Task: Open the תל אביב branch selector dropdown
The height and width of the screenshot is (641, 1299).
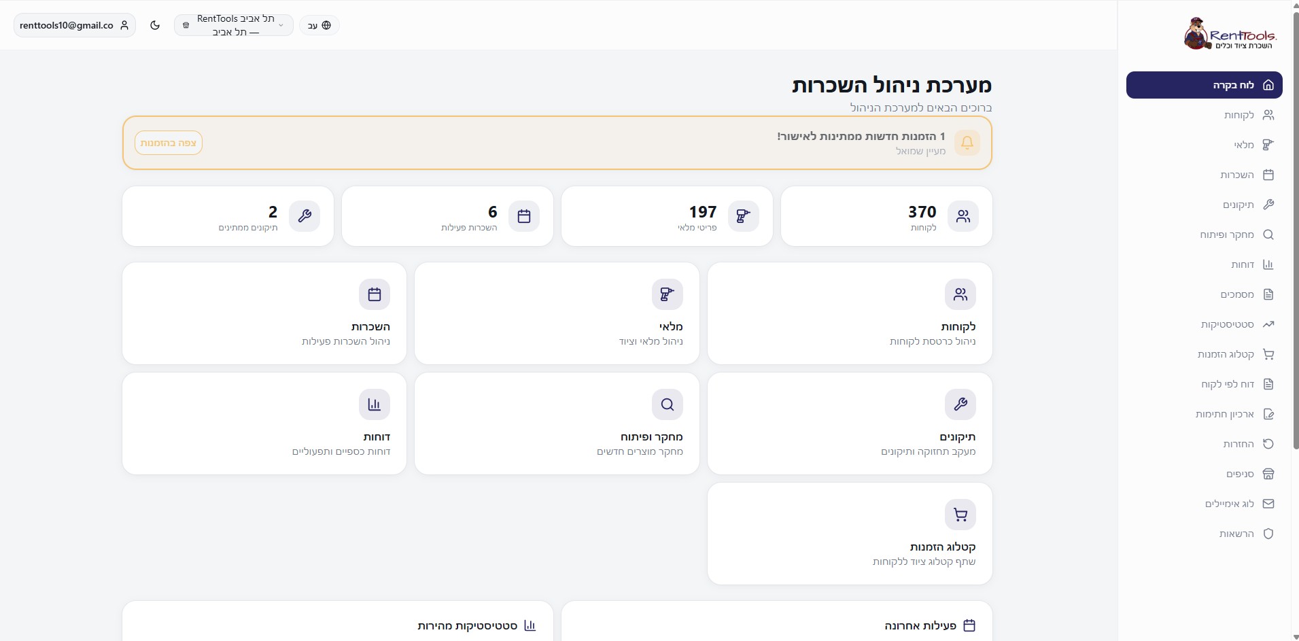Action: click(x=234, y=25)
